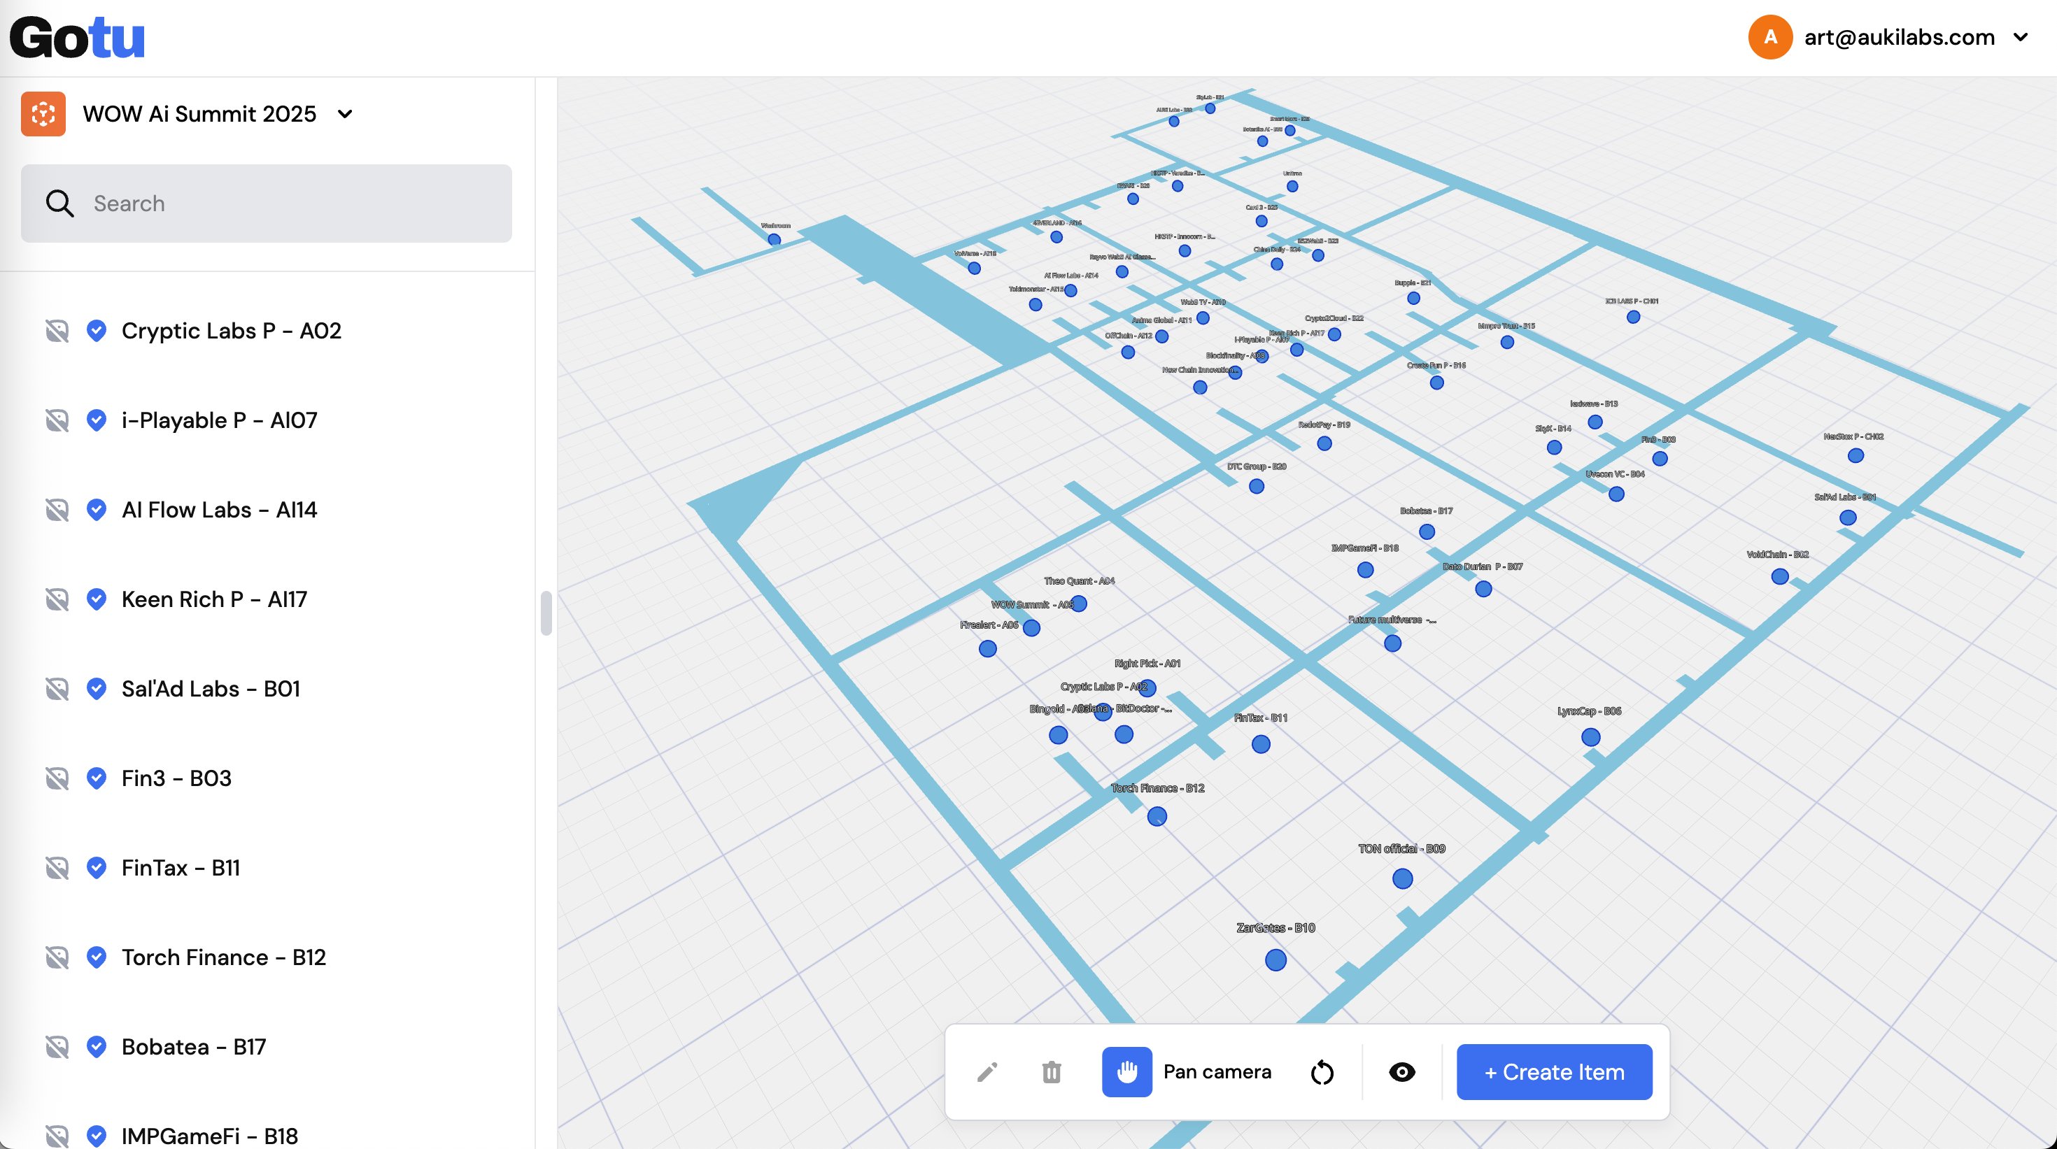
Task: Click verified badge next to FinTax - B11
Action: 97,867
